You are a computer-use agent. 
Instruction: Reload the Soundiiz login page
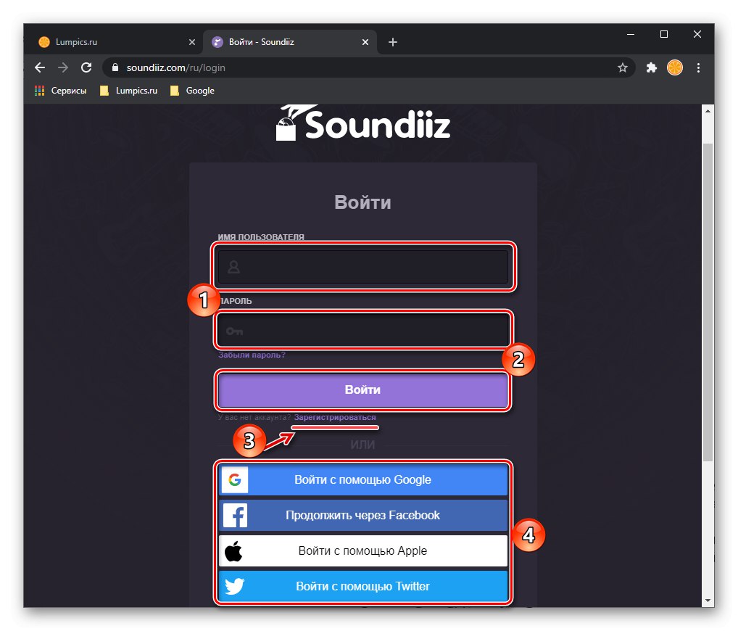(86, 67)
